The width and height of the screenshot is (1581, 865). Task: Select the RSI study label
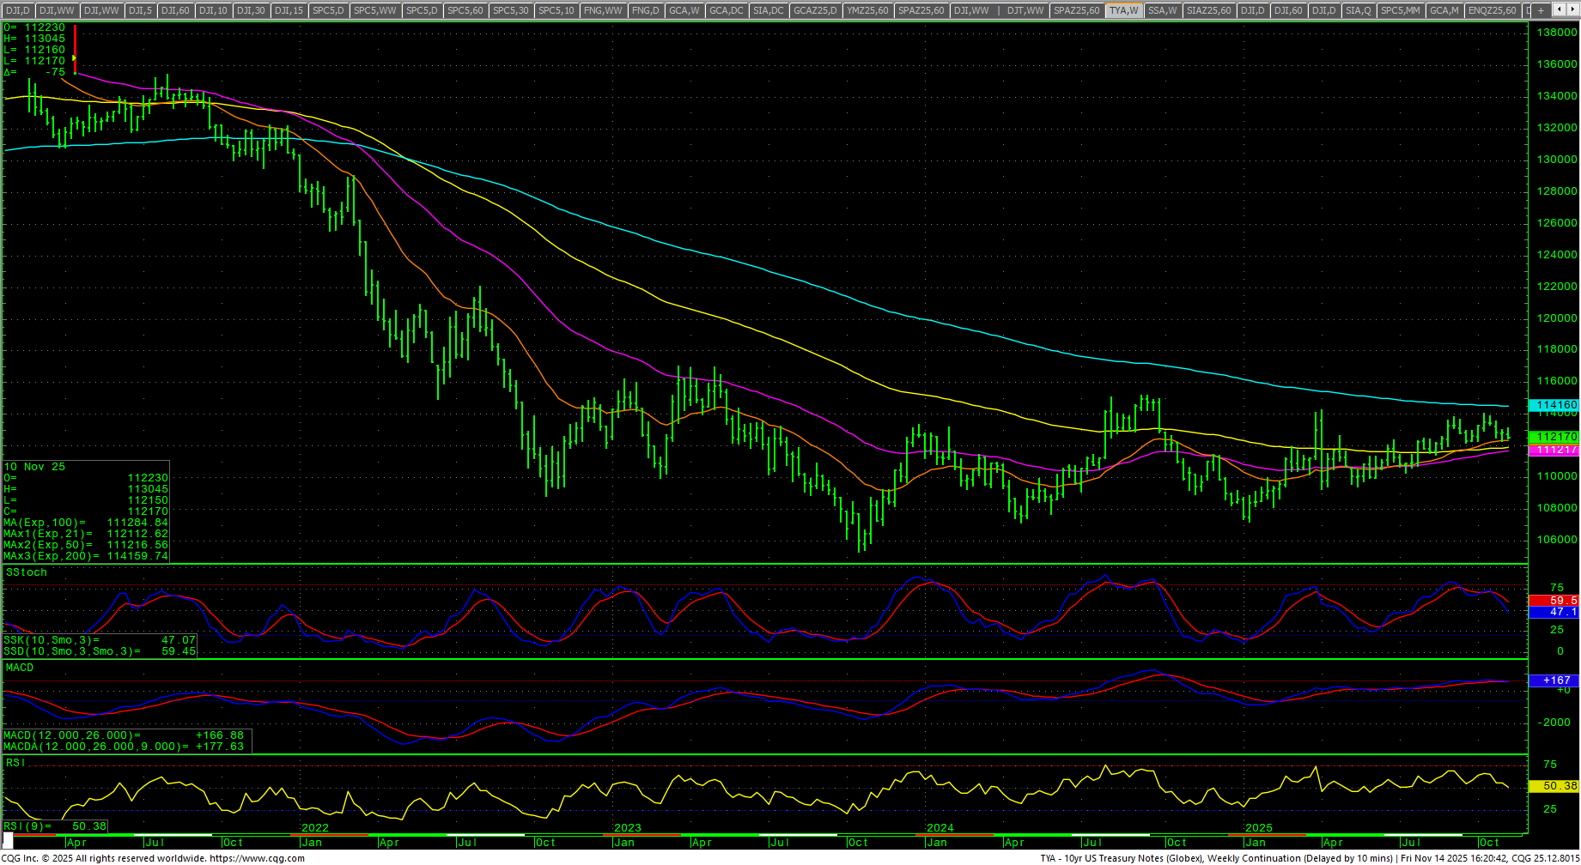click(15, 763)
